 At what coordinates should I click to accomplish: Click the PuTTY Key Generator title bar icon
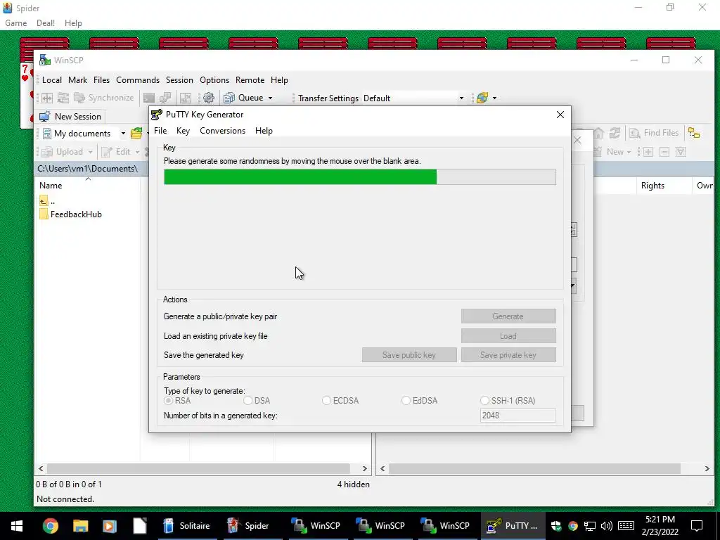157,115
